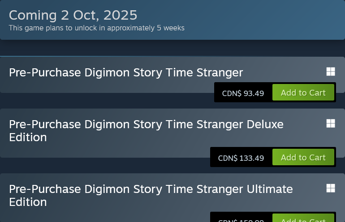Select the CDN$ 93.49 price label
The height and width of the screenshot is (222, 345).
pos(243,93)
